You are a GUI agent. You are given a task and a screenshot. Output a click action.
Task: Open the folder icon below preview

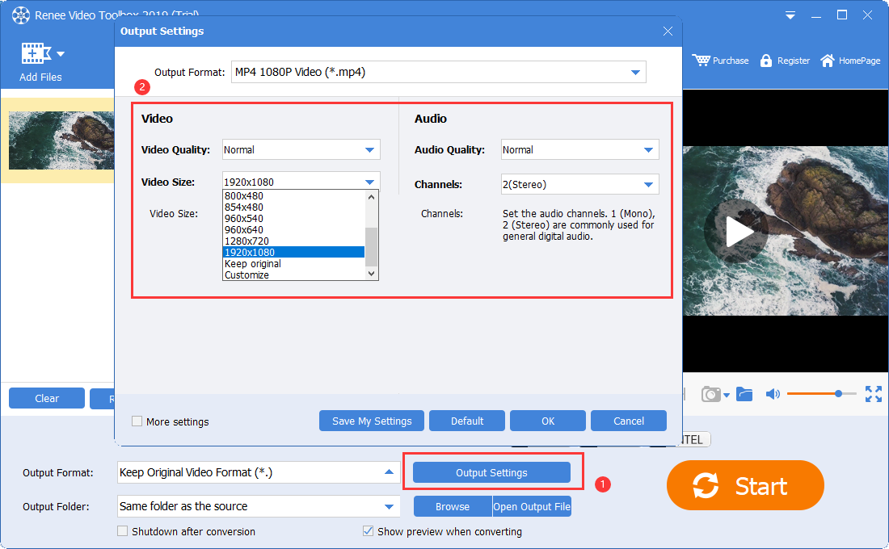pyautogui.click(x=744, y=394)
